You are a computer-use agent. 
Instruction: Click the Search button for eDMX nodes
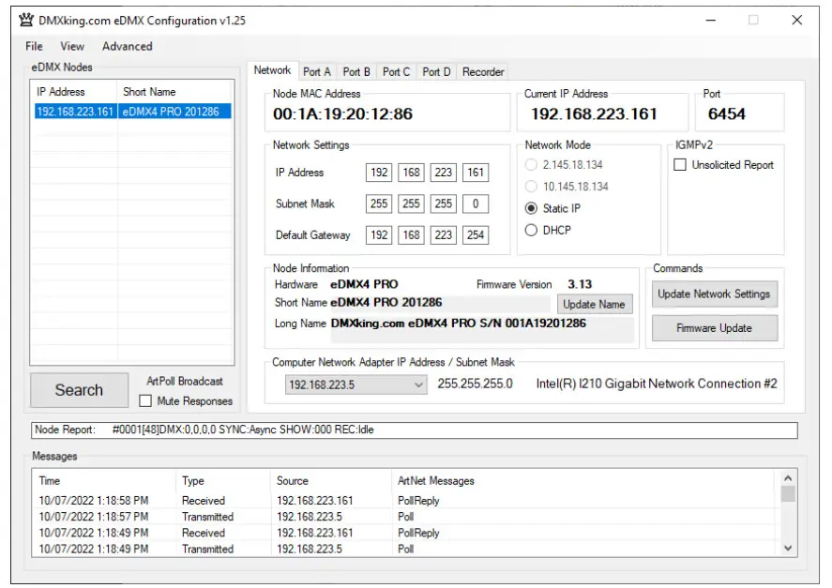79,389
